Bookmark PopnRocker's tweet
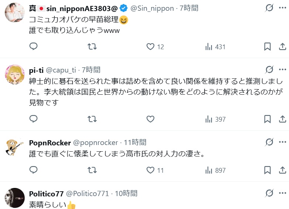The width and height of the screenshot is (289, 209). [268, 170]
